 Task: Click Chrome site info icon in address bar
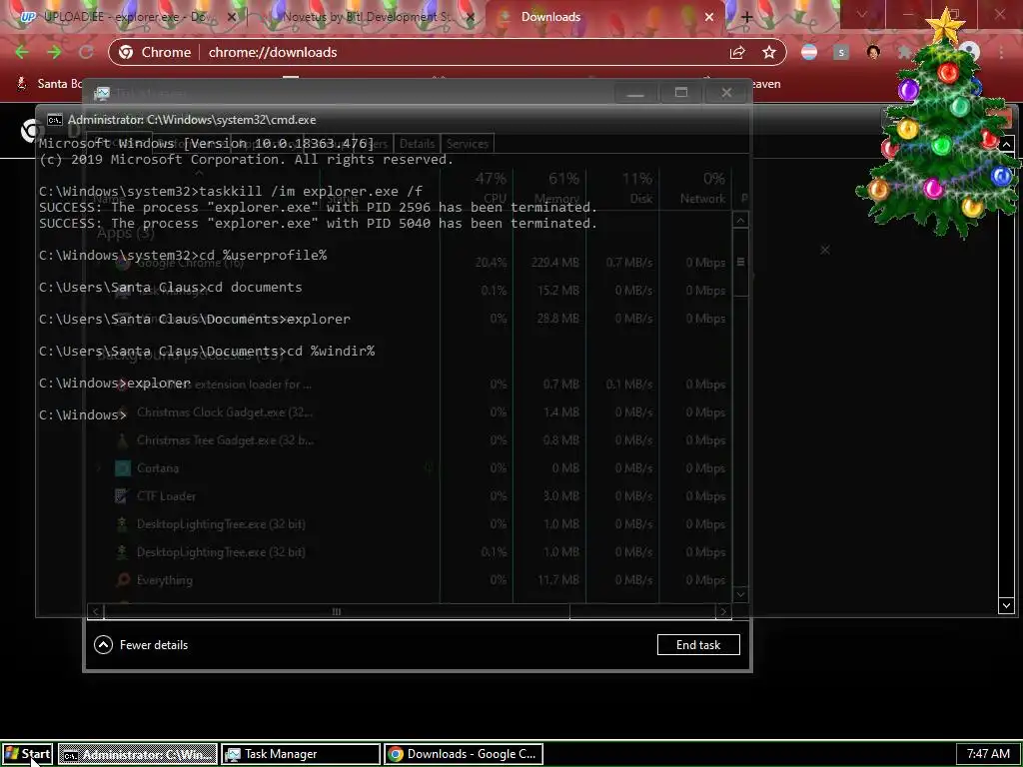pyautogui.click(x=127, y=52)
